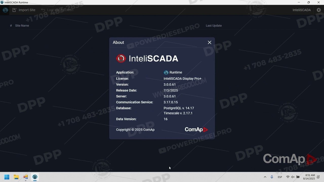Click Last Used Screen button
The height and width of the screenshot is (182, 324).
click(57, 10)
